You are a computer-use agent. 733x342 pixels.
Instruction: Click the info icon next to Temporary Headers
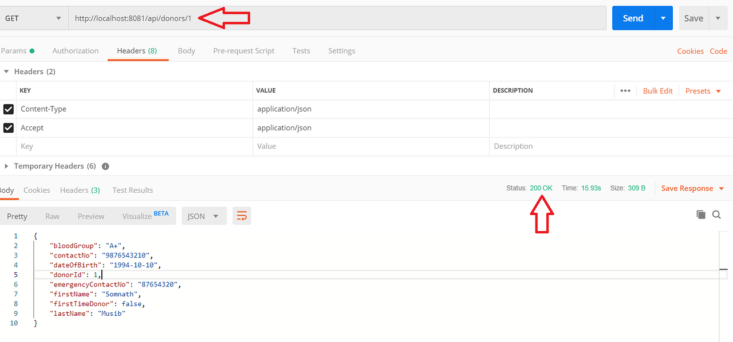[105, 166]
